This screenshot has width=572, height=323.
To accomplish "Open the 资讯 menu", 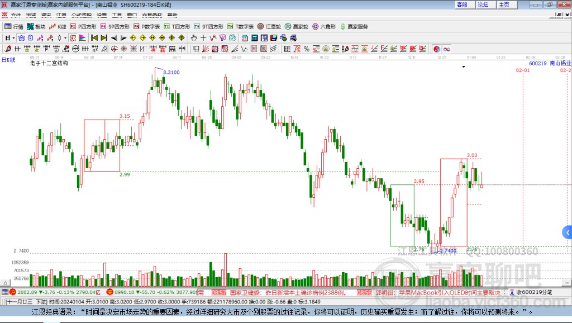I will pyautogui.click(x=46, y=15).
